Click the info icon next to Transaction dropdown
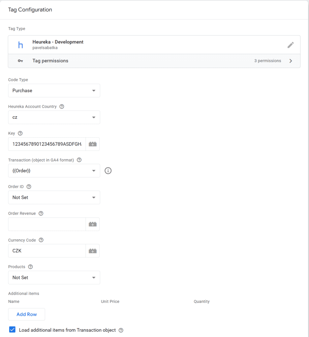The image size is (309, 337). (108, 171)
